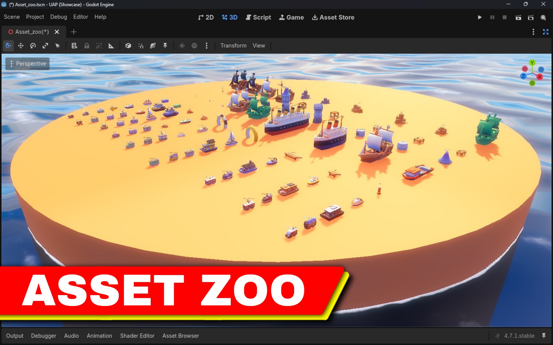
Task: Click the Y axis on the view gizmo
Action: pyautogui.click(x=532, y=63)
